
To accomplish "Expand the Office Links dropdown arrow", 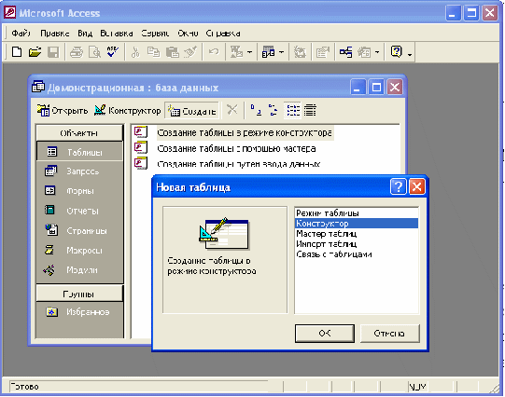I will click(250, 52).
